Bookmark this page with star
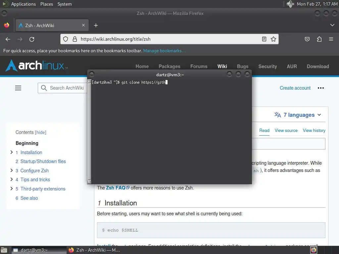 pos(273,39)
